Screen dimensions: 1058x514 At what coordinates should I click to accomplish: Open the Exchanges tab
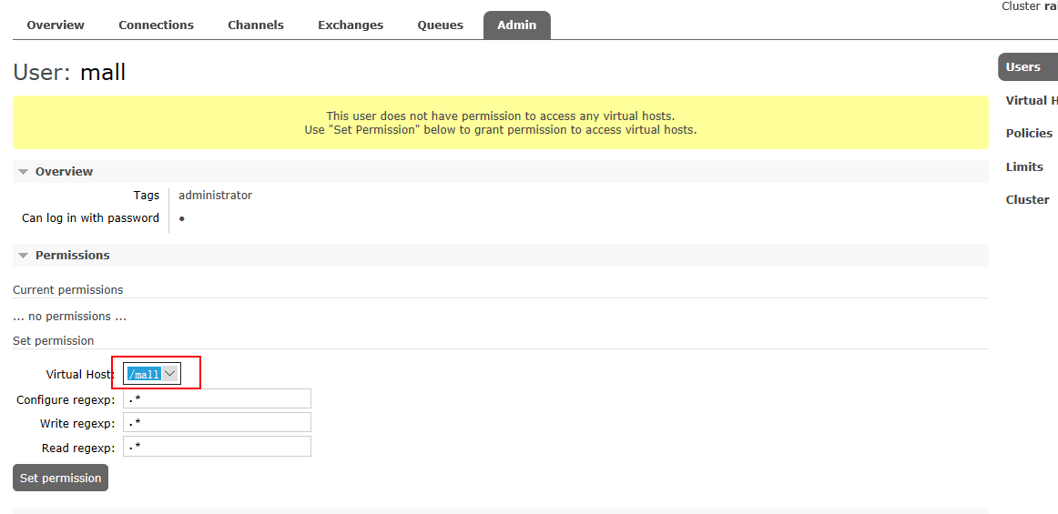coord(351,25)
